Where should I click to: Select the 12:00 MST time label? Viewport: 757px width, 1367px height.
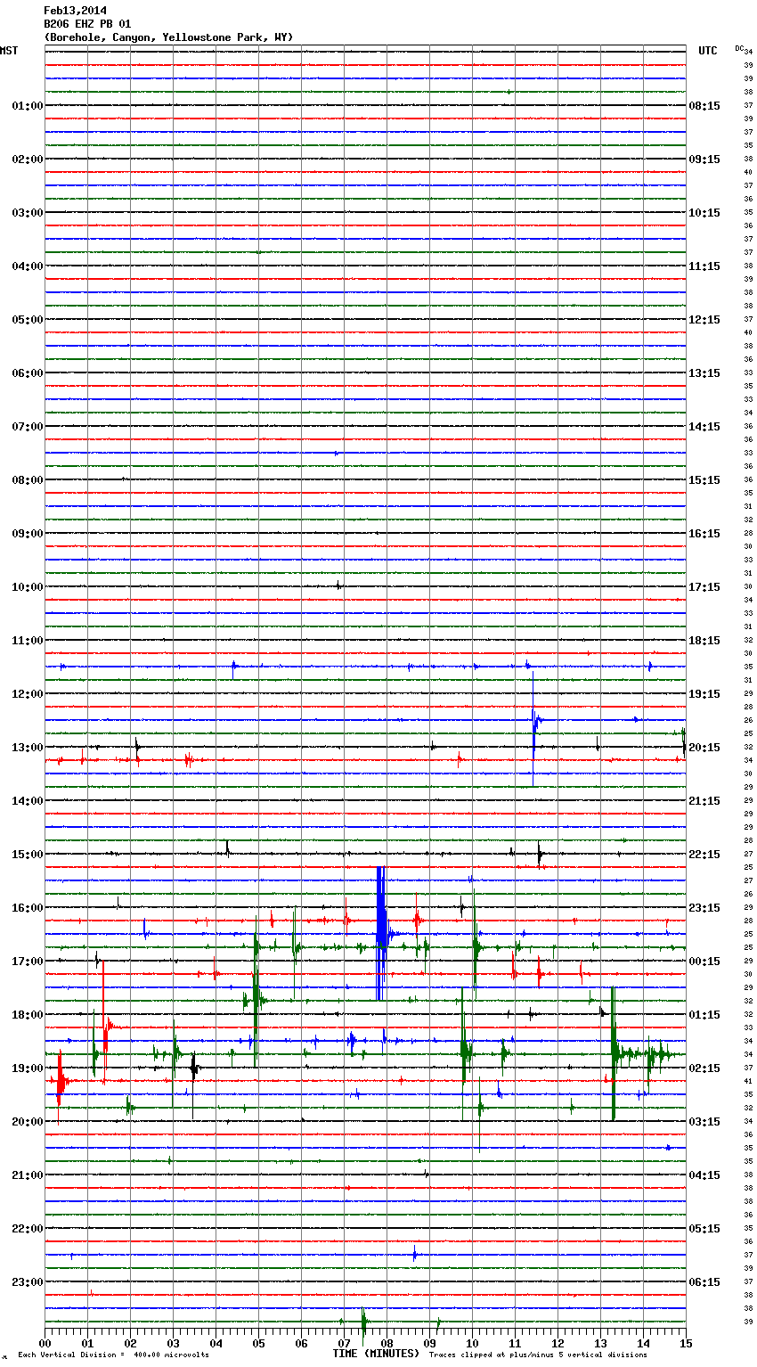coord(27,694)
